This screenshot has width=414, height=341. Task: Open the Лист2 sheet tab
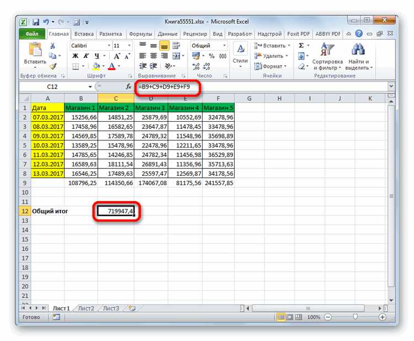(86, 308)
